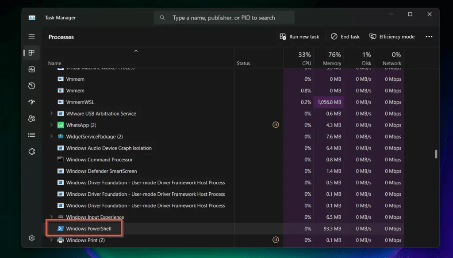Click the Windows PowerShell icon
This screenshot has height=258, width=453.
[60, 228]
